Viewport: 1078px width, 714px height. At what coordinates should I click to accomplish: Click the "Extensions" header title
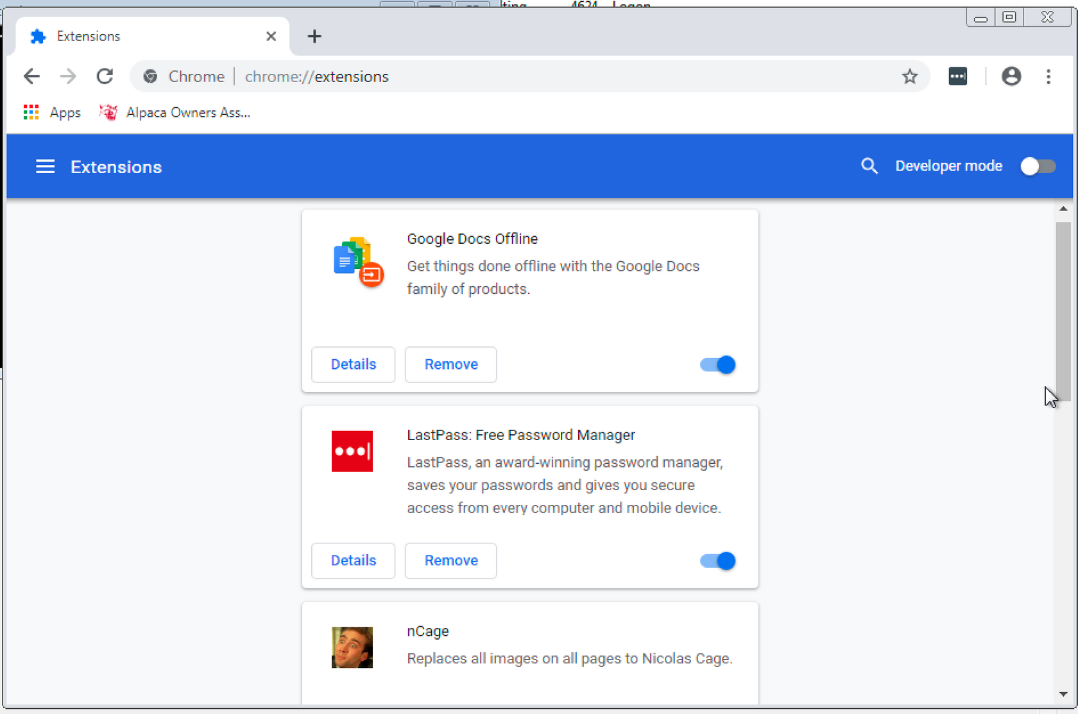(116, 167)
